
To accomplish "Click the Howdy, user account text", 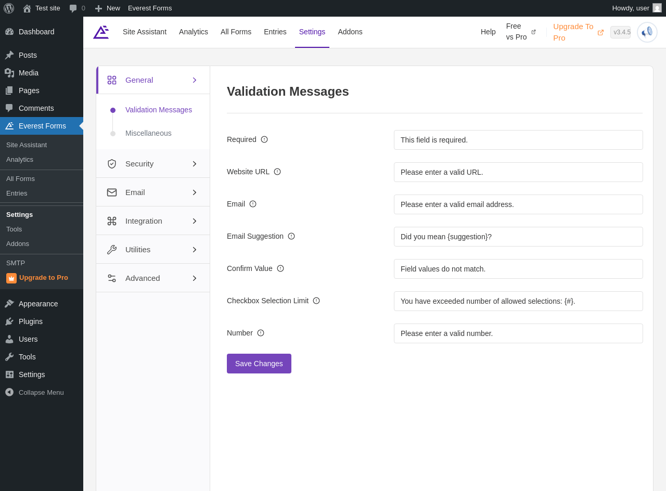I will click(x=631, y=8).
